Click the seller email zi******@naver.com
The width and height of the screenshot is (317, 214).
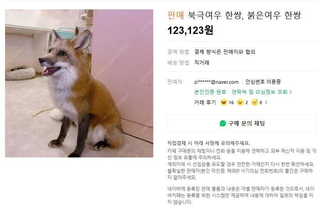click(216, 82)
